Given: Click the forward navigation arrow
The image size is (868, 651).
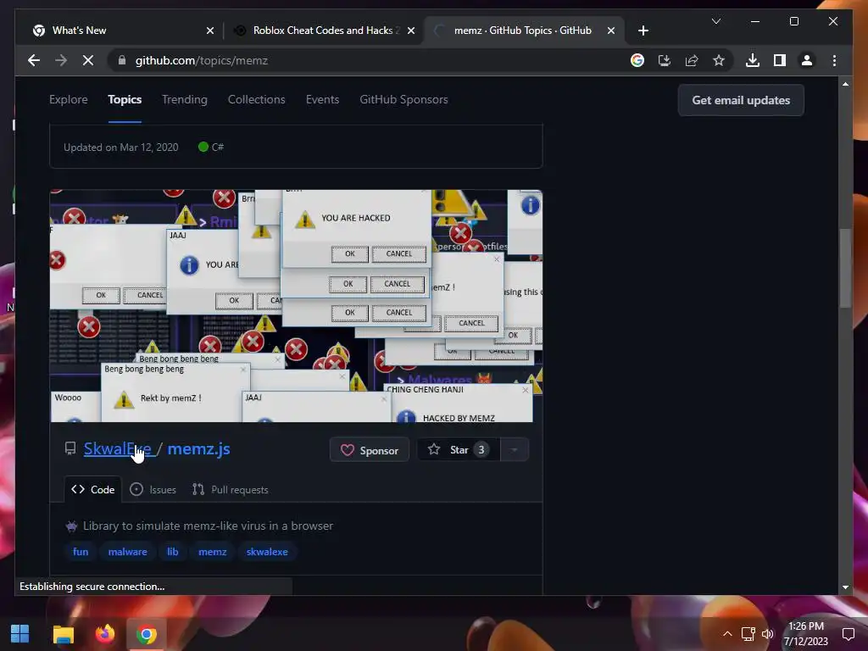Looking at the screenshot, I should point(61,60).
